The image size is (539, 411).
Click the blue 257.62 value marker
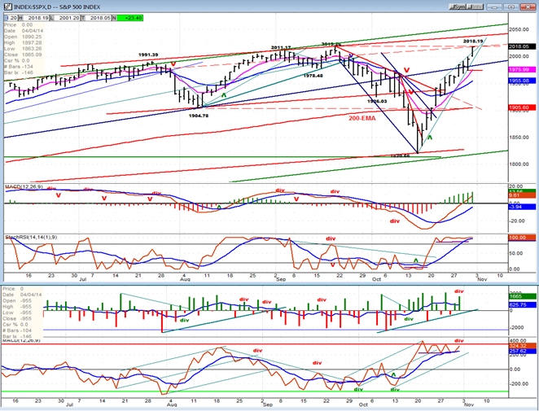[x=522, y=351]
